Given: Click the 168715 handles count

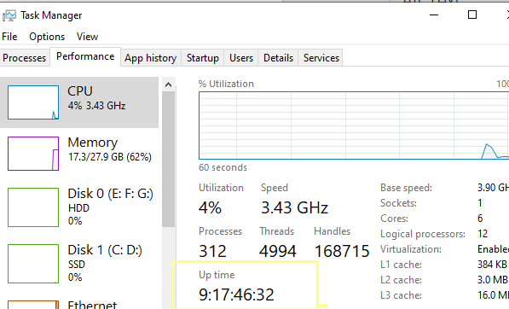Looking at the screenshot, I should 342,251.
